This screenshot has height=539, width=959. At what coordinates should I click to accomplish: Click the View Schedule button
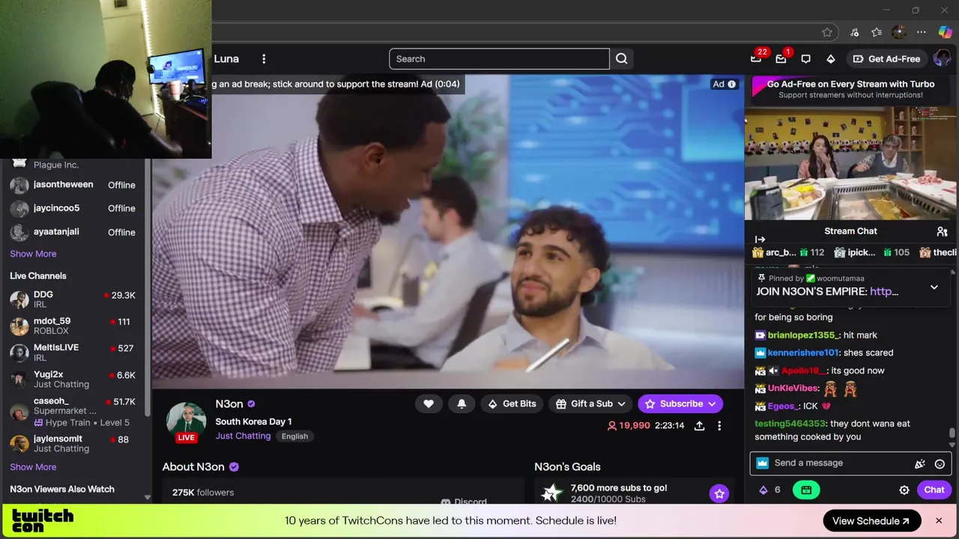pyautogui.click(x=871, y=521)
